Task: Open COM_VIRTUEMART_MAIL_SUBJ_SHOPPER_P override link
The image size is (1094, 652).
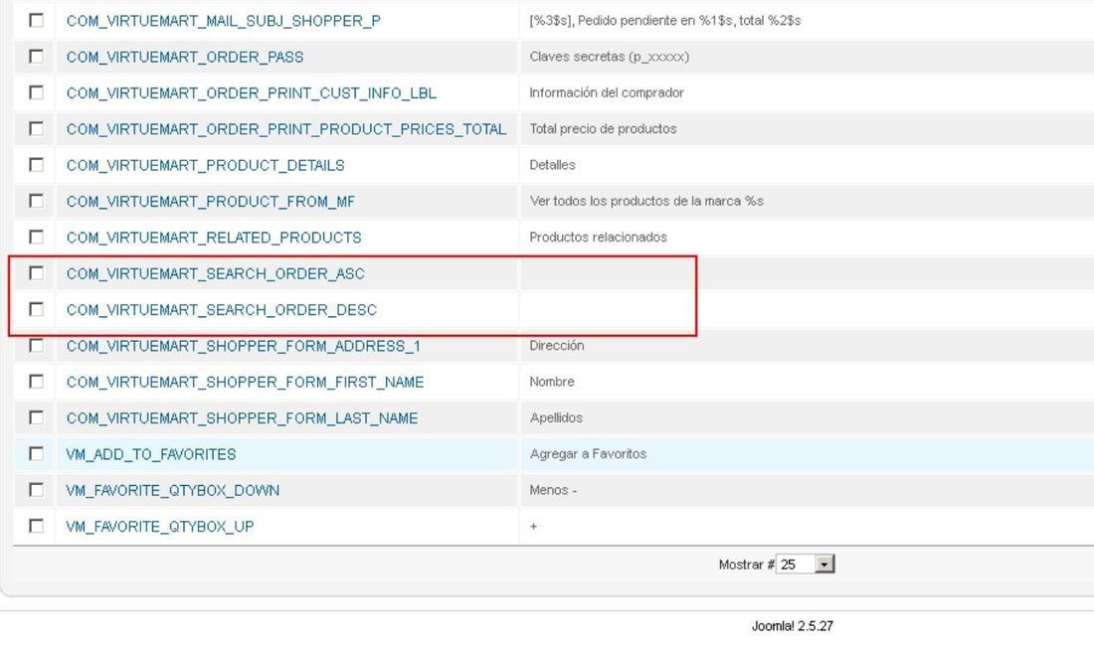Action: click(x=223, y=21)
